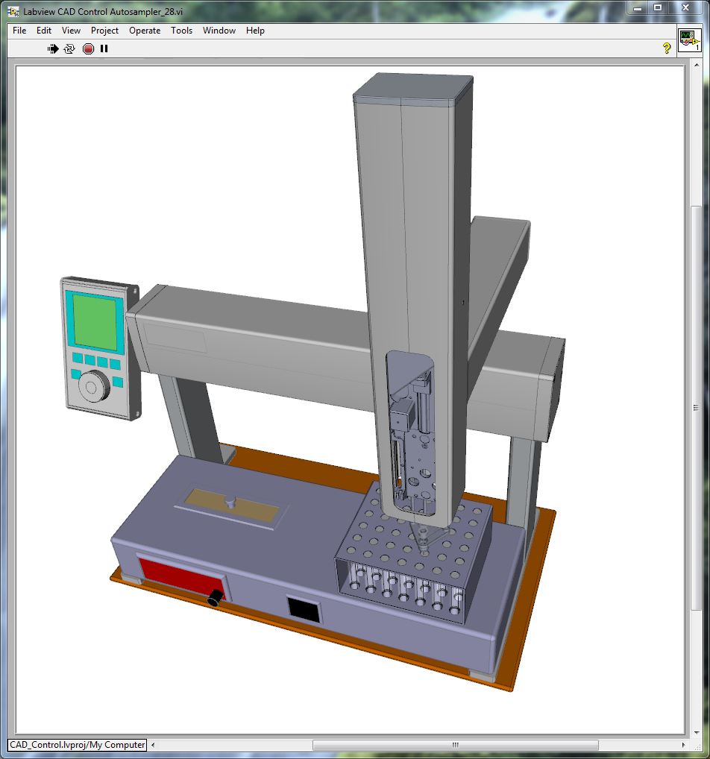Click the green screen on the handheld controller

coord(95,321)
